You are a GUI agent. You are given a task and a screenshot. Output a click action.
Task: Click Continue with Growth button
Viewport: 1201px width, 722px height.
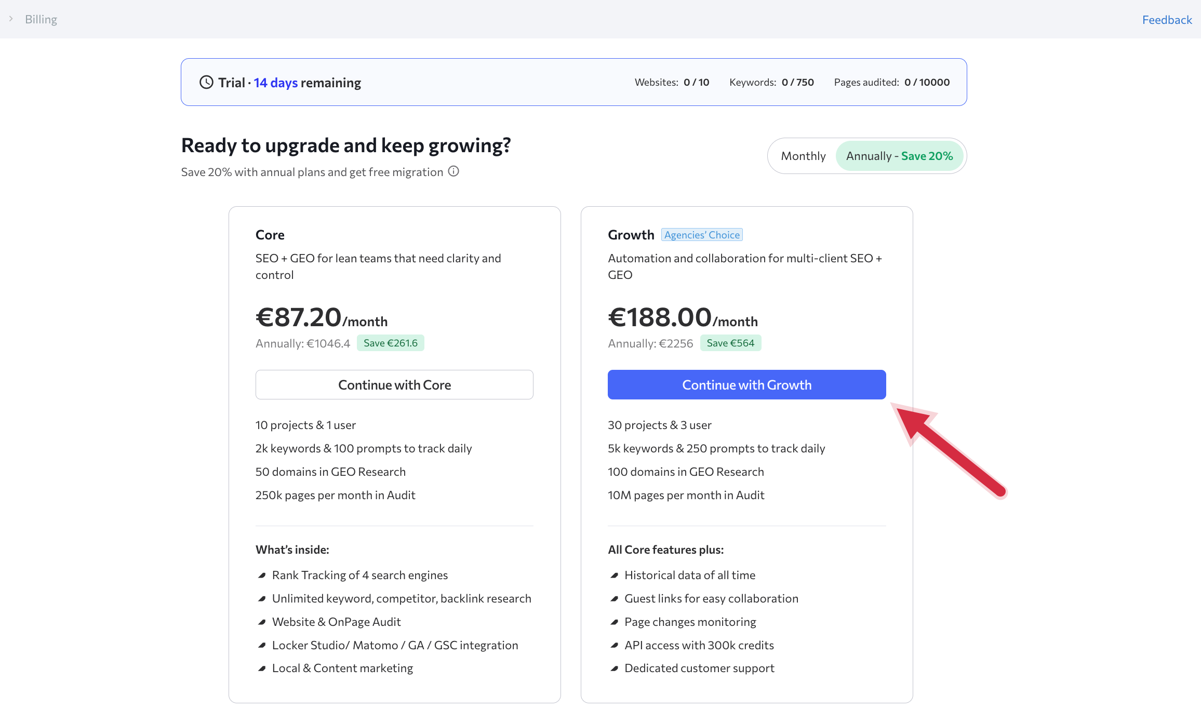746,385
